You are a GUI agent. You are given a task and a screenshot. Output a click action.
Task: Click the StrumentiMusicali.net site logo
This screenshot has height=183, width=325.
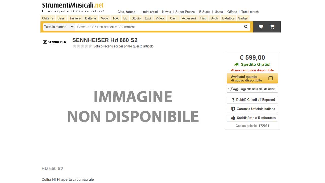[x=73, y=7]
